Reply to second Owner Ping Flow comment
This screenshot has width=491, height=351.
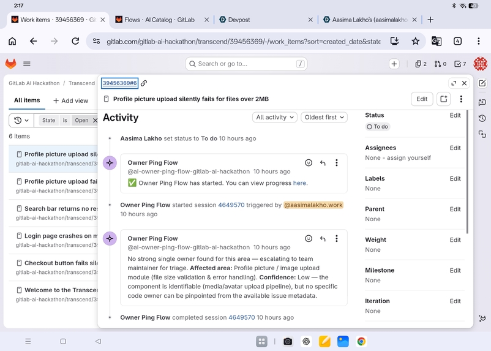pos(323,239)
